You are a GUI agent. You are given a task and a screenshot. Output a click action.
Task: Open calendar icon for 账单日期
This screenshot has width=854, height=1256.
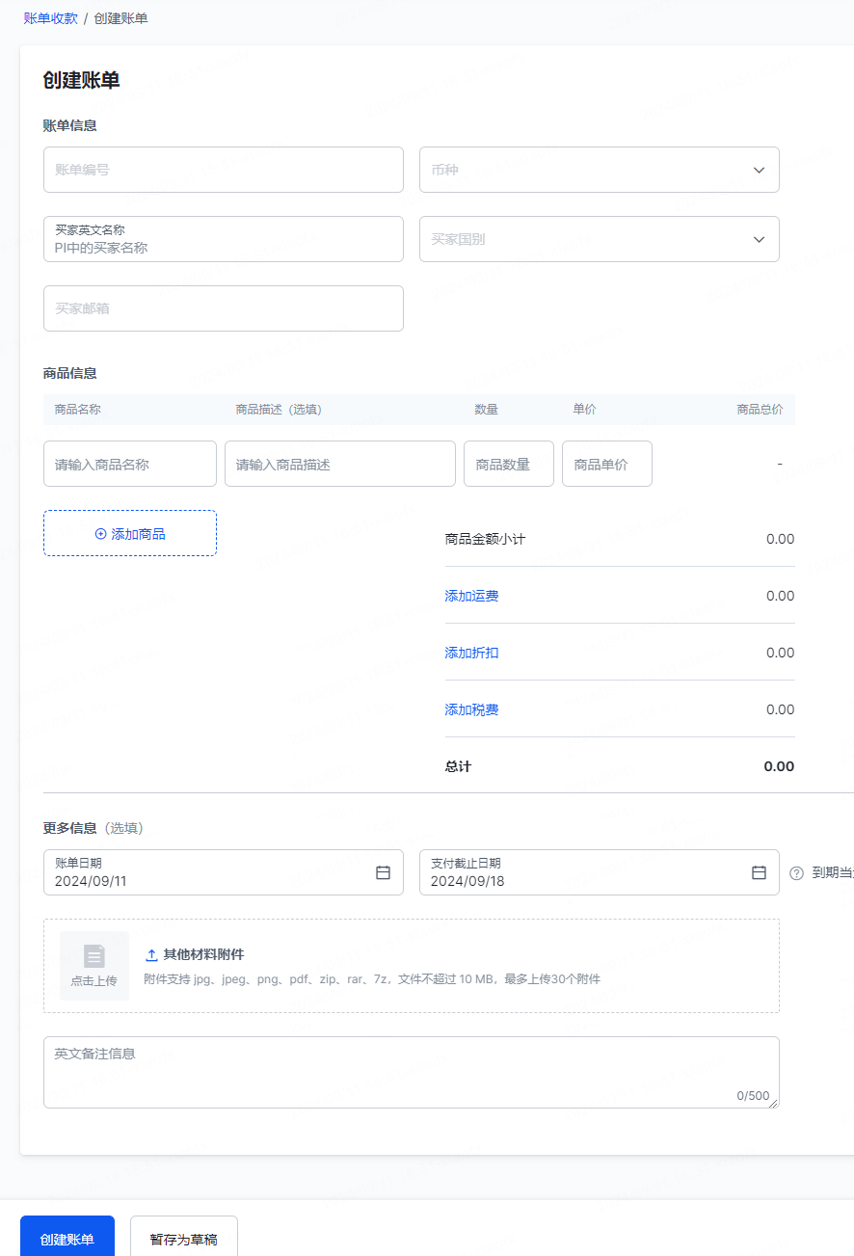click(383, 872)
